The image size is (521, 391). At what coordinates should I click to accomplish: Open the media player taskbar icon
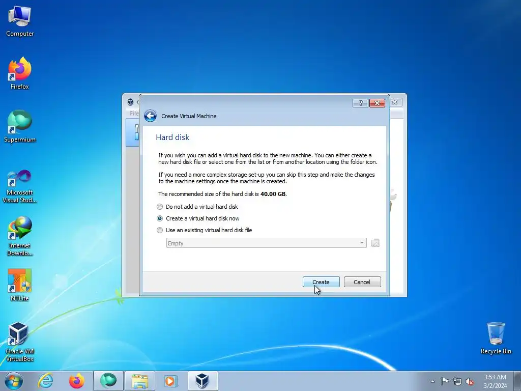pyautogui.click(x=171, y=381)
